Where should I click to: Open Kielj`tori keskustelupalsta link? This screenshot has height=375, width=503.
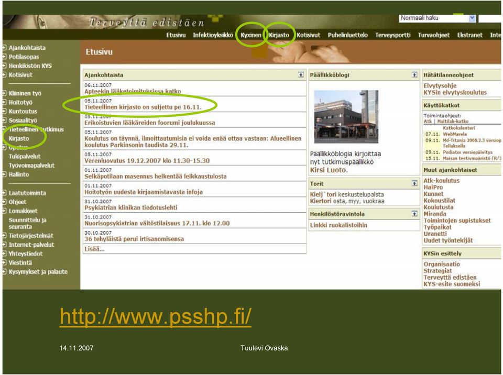(x=347, y=194)
